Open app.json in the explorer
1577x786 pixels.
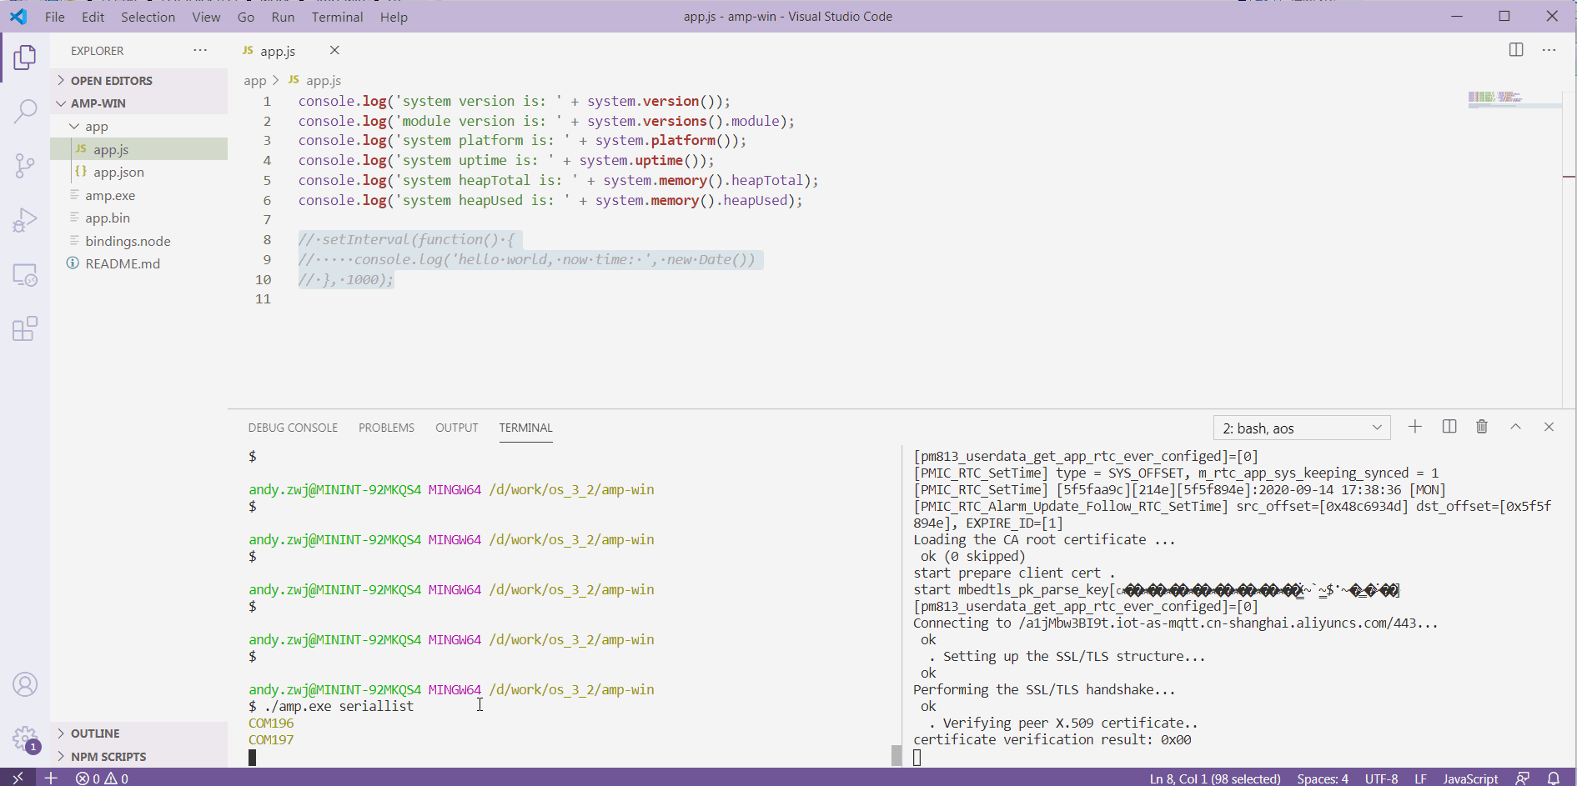(x=138, y=173)
